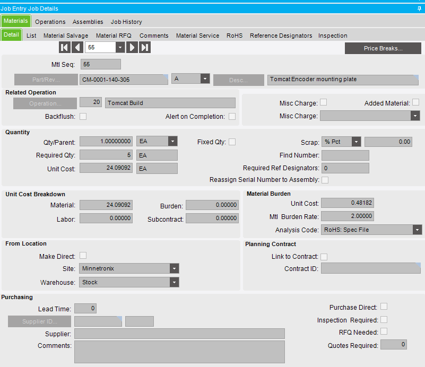Click the purchasing Comments text box
Screen dimensions: 425x367
(x=180, y=352)
